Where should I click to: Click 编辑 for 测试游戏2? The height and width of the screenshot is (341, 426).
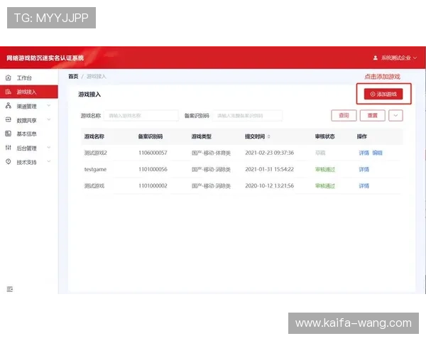[377, 153]
